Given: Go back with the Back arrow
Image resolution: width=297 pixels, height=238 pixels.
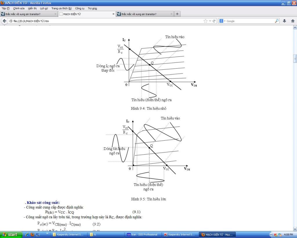Looking at the screenshot, I should pyautogui.click(x=5, y=21).
